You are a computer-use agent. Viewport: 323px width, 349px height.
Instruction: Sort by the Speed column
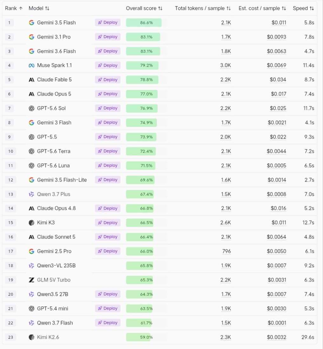coord(303,9)
